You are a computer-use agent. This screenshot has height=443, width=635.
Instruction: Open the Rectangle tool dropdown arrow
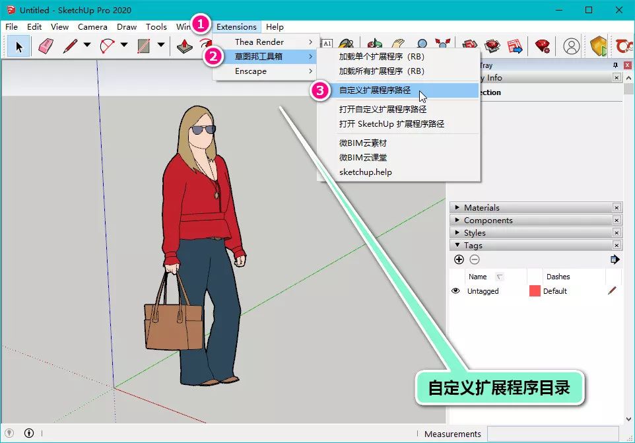coord(161,44)
